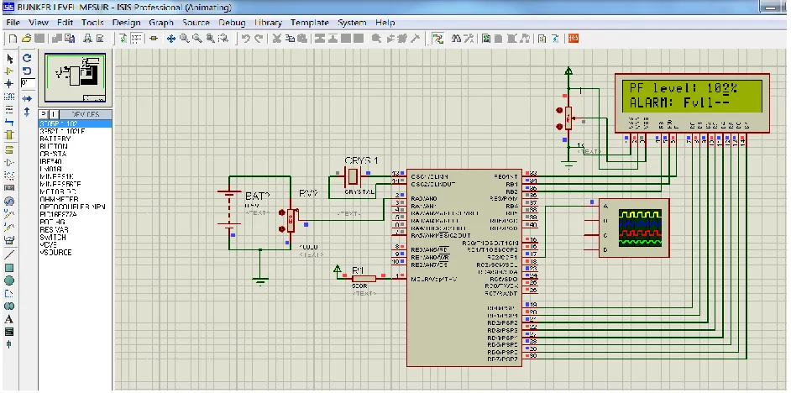Redo the undone change
This screenshot has width=791, height=393.
259,39
